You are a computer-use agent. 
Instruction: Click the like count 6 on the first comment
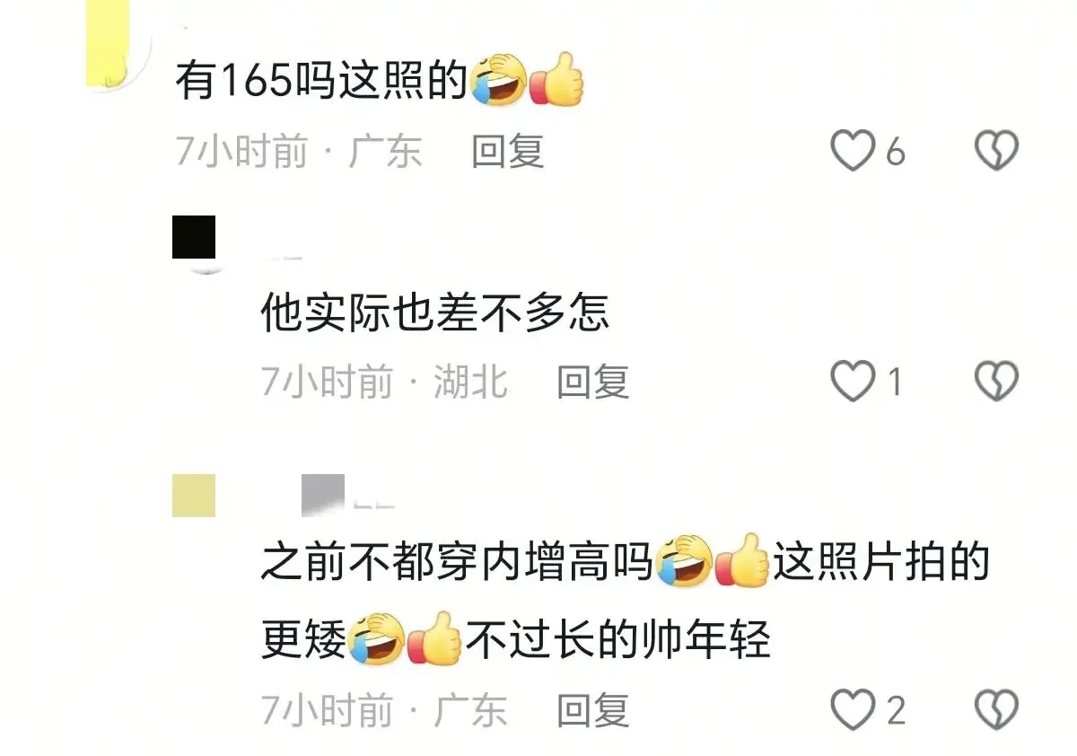pyautogui.click(x=896, y=153)
